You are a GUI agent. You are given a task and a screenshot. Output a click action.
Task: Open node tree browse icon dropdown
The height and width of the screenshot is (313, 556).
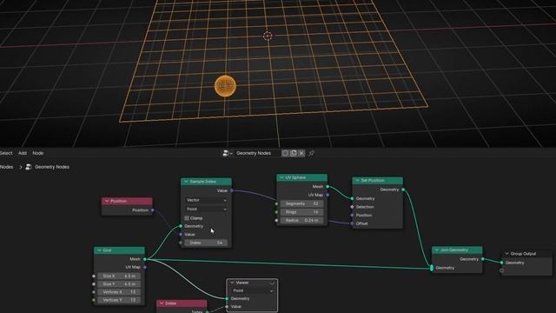tap(228, 153)
